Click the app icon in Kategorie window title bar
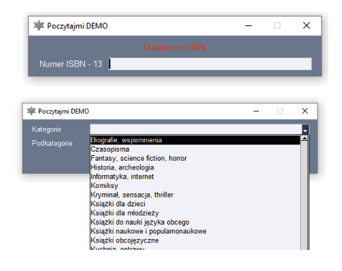The width and height of the screenshot is (342, 271). 31,111
